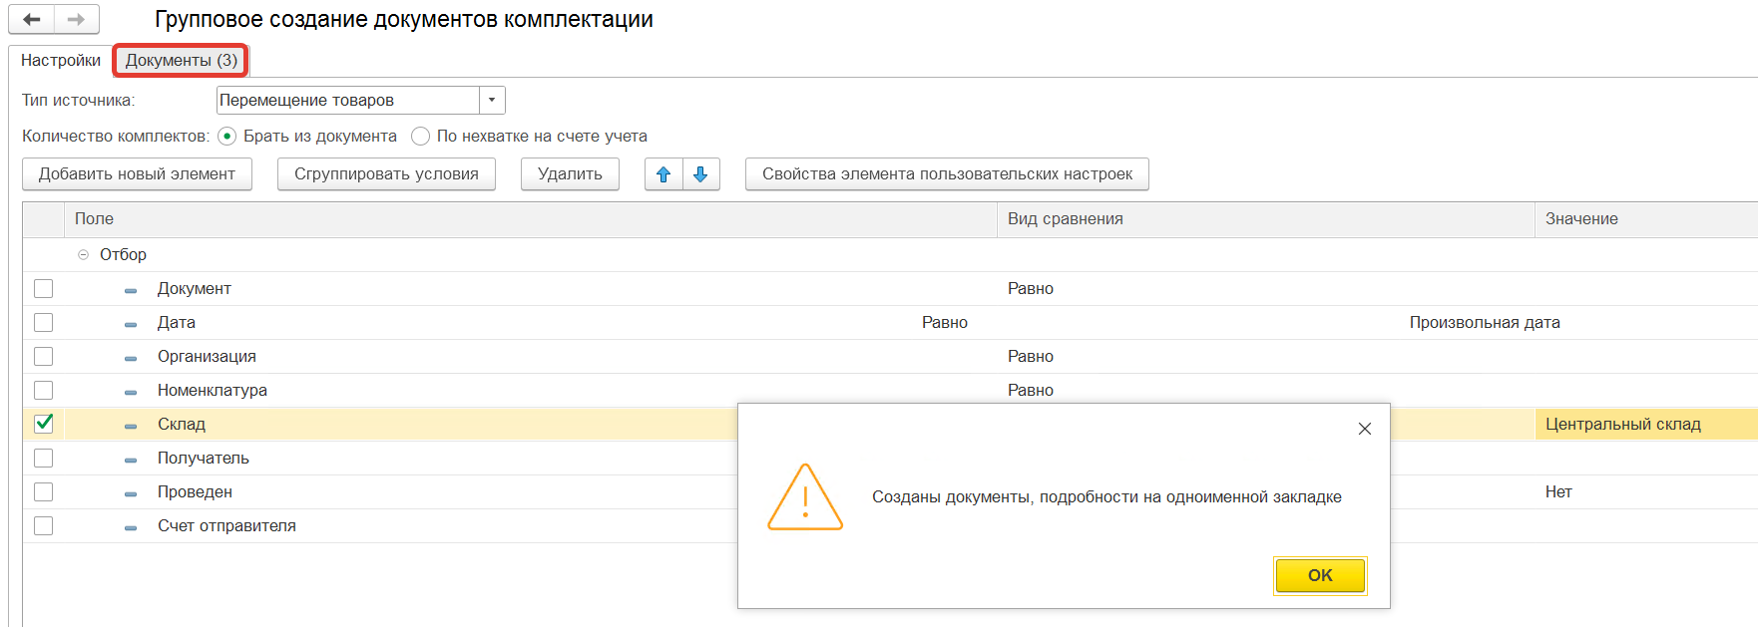The width and height of the screenshot is (1758, 627).
Task: Go forward with the right arrow
Action: pyautogui.click(x=77, y=19)
